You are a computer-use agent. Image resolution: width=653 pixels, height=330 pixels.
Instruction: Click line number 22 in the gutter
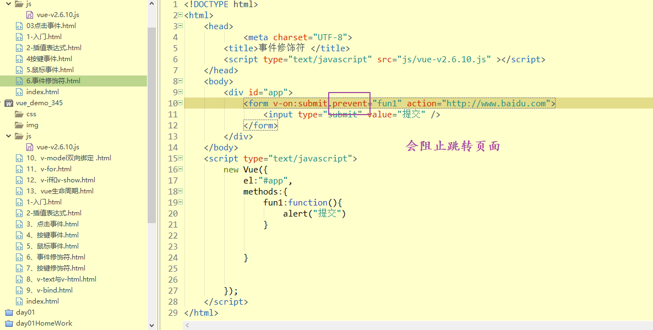[173, 235]
